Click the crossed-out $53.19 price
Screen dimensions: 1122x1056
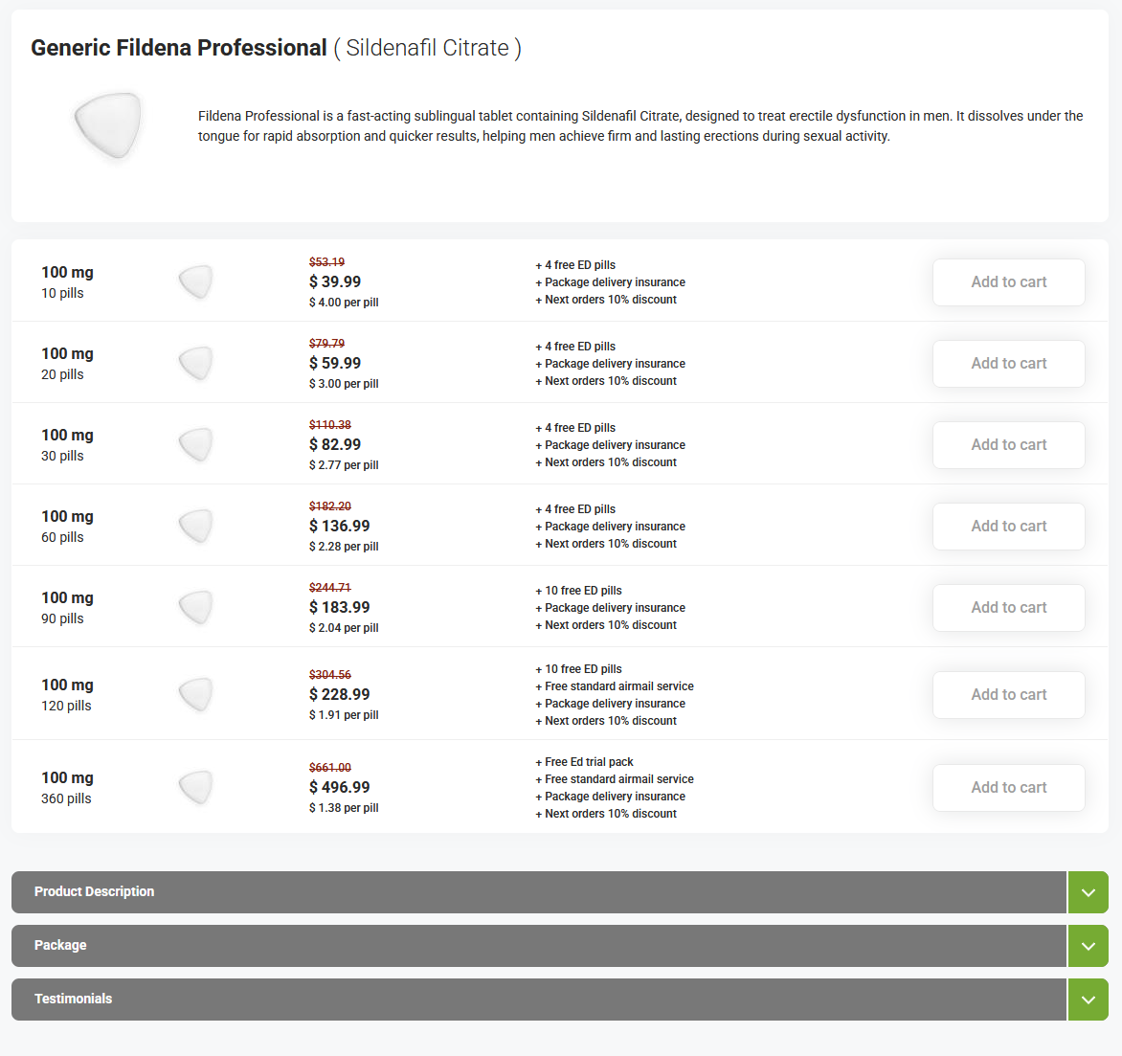(327, 262)
